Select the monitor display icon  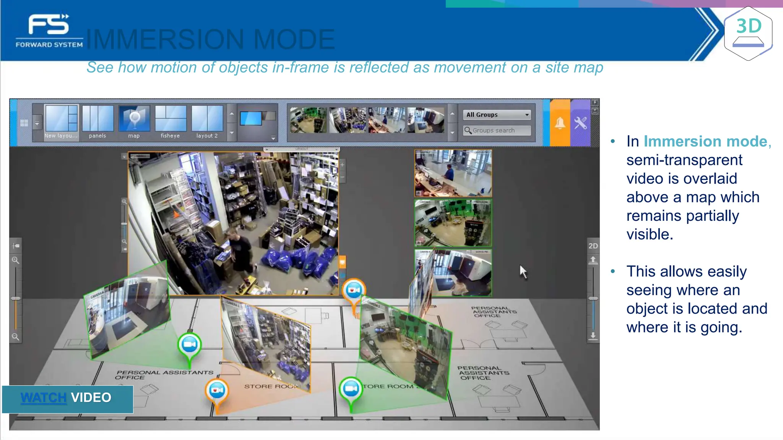coord(251,118)
